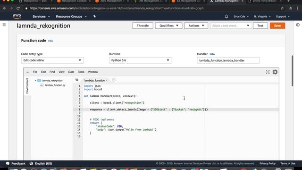This screenshot has height=170, width=302.
Task: Click the new tab plus icon in editor
Action: [x=114, y=80]
